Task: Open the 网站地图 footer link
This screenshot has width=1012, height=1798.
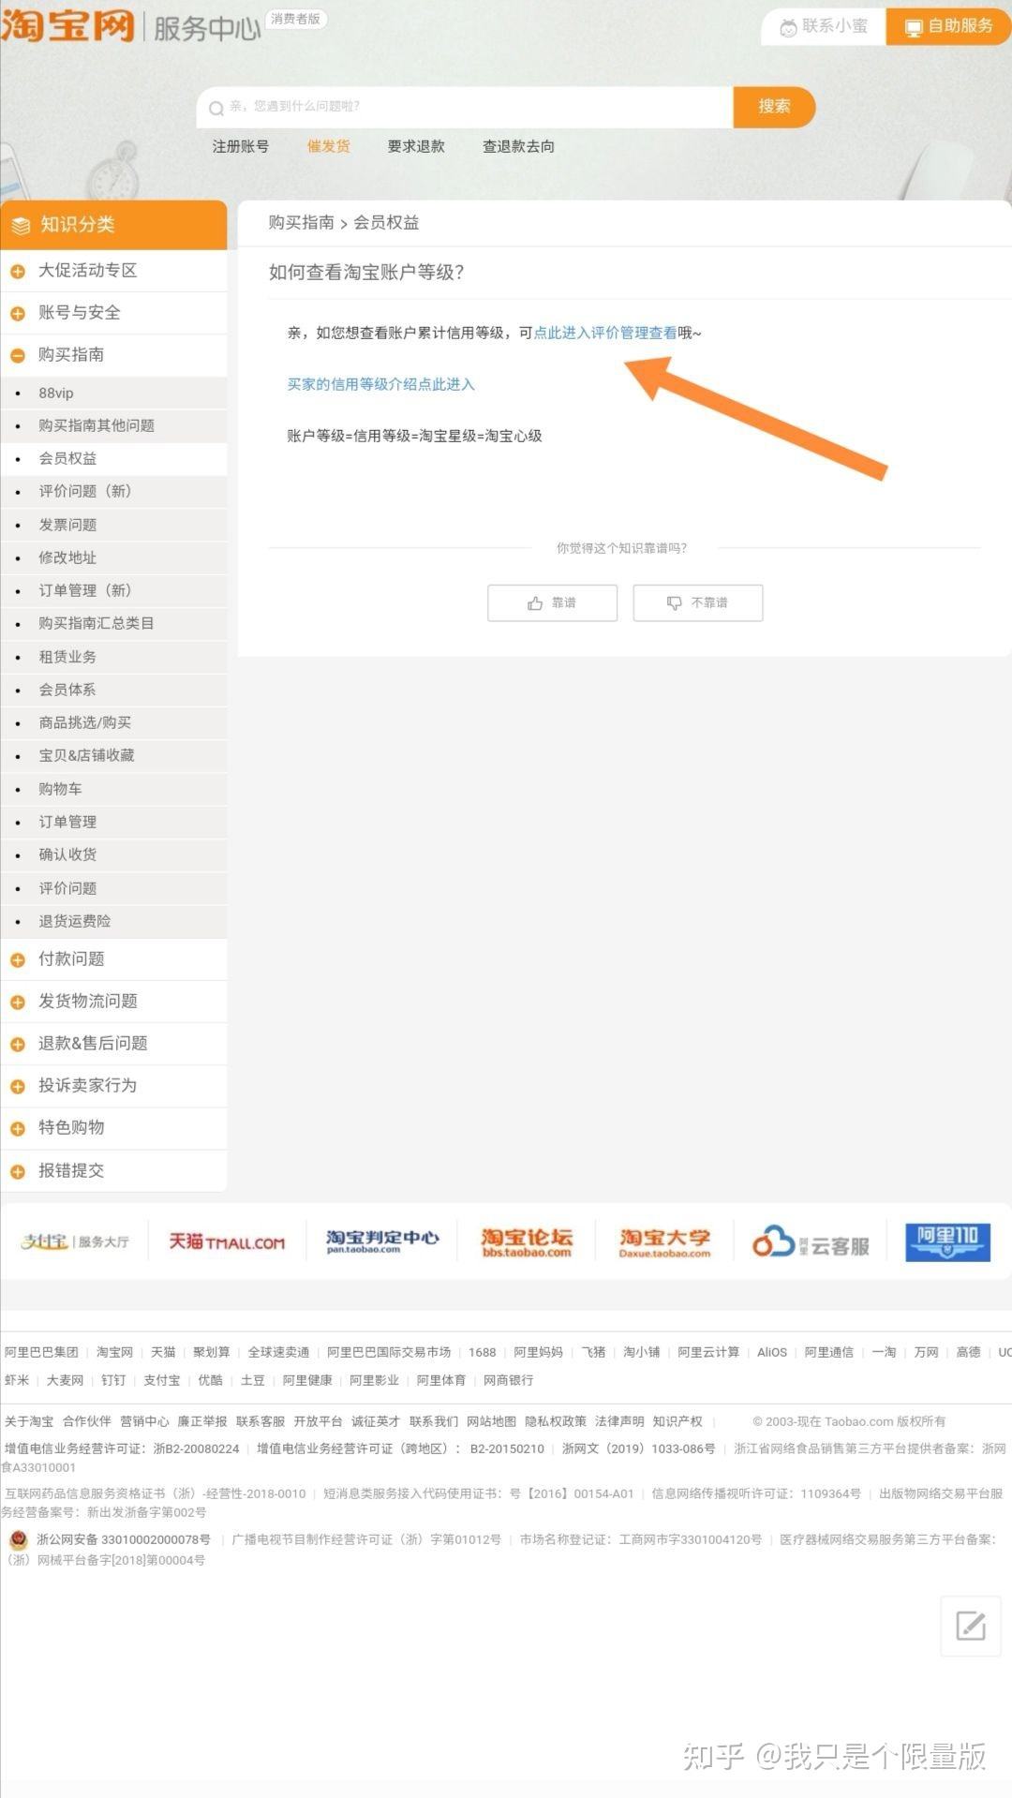Action: pyautogui.click(x=492, y=1421)
